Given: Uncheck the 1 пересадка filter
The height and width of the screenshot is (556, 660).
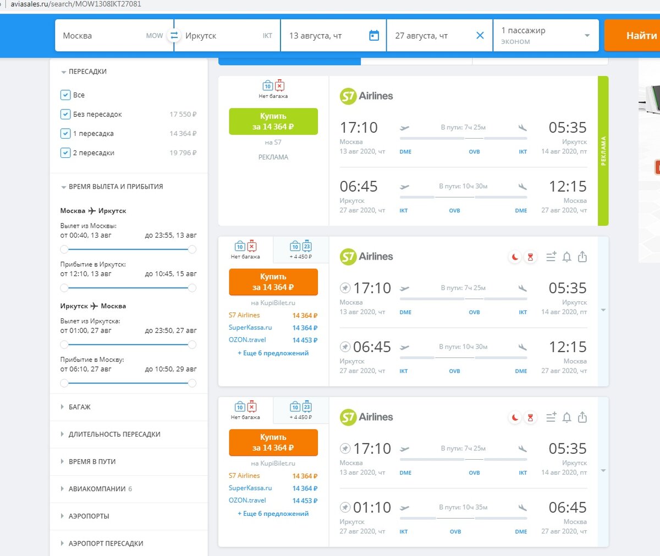Looking at the screenshot, I should click(65, 134).
